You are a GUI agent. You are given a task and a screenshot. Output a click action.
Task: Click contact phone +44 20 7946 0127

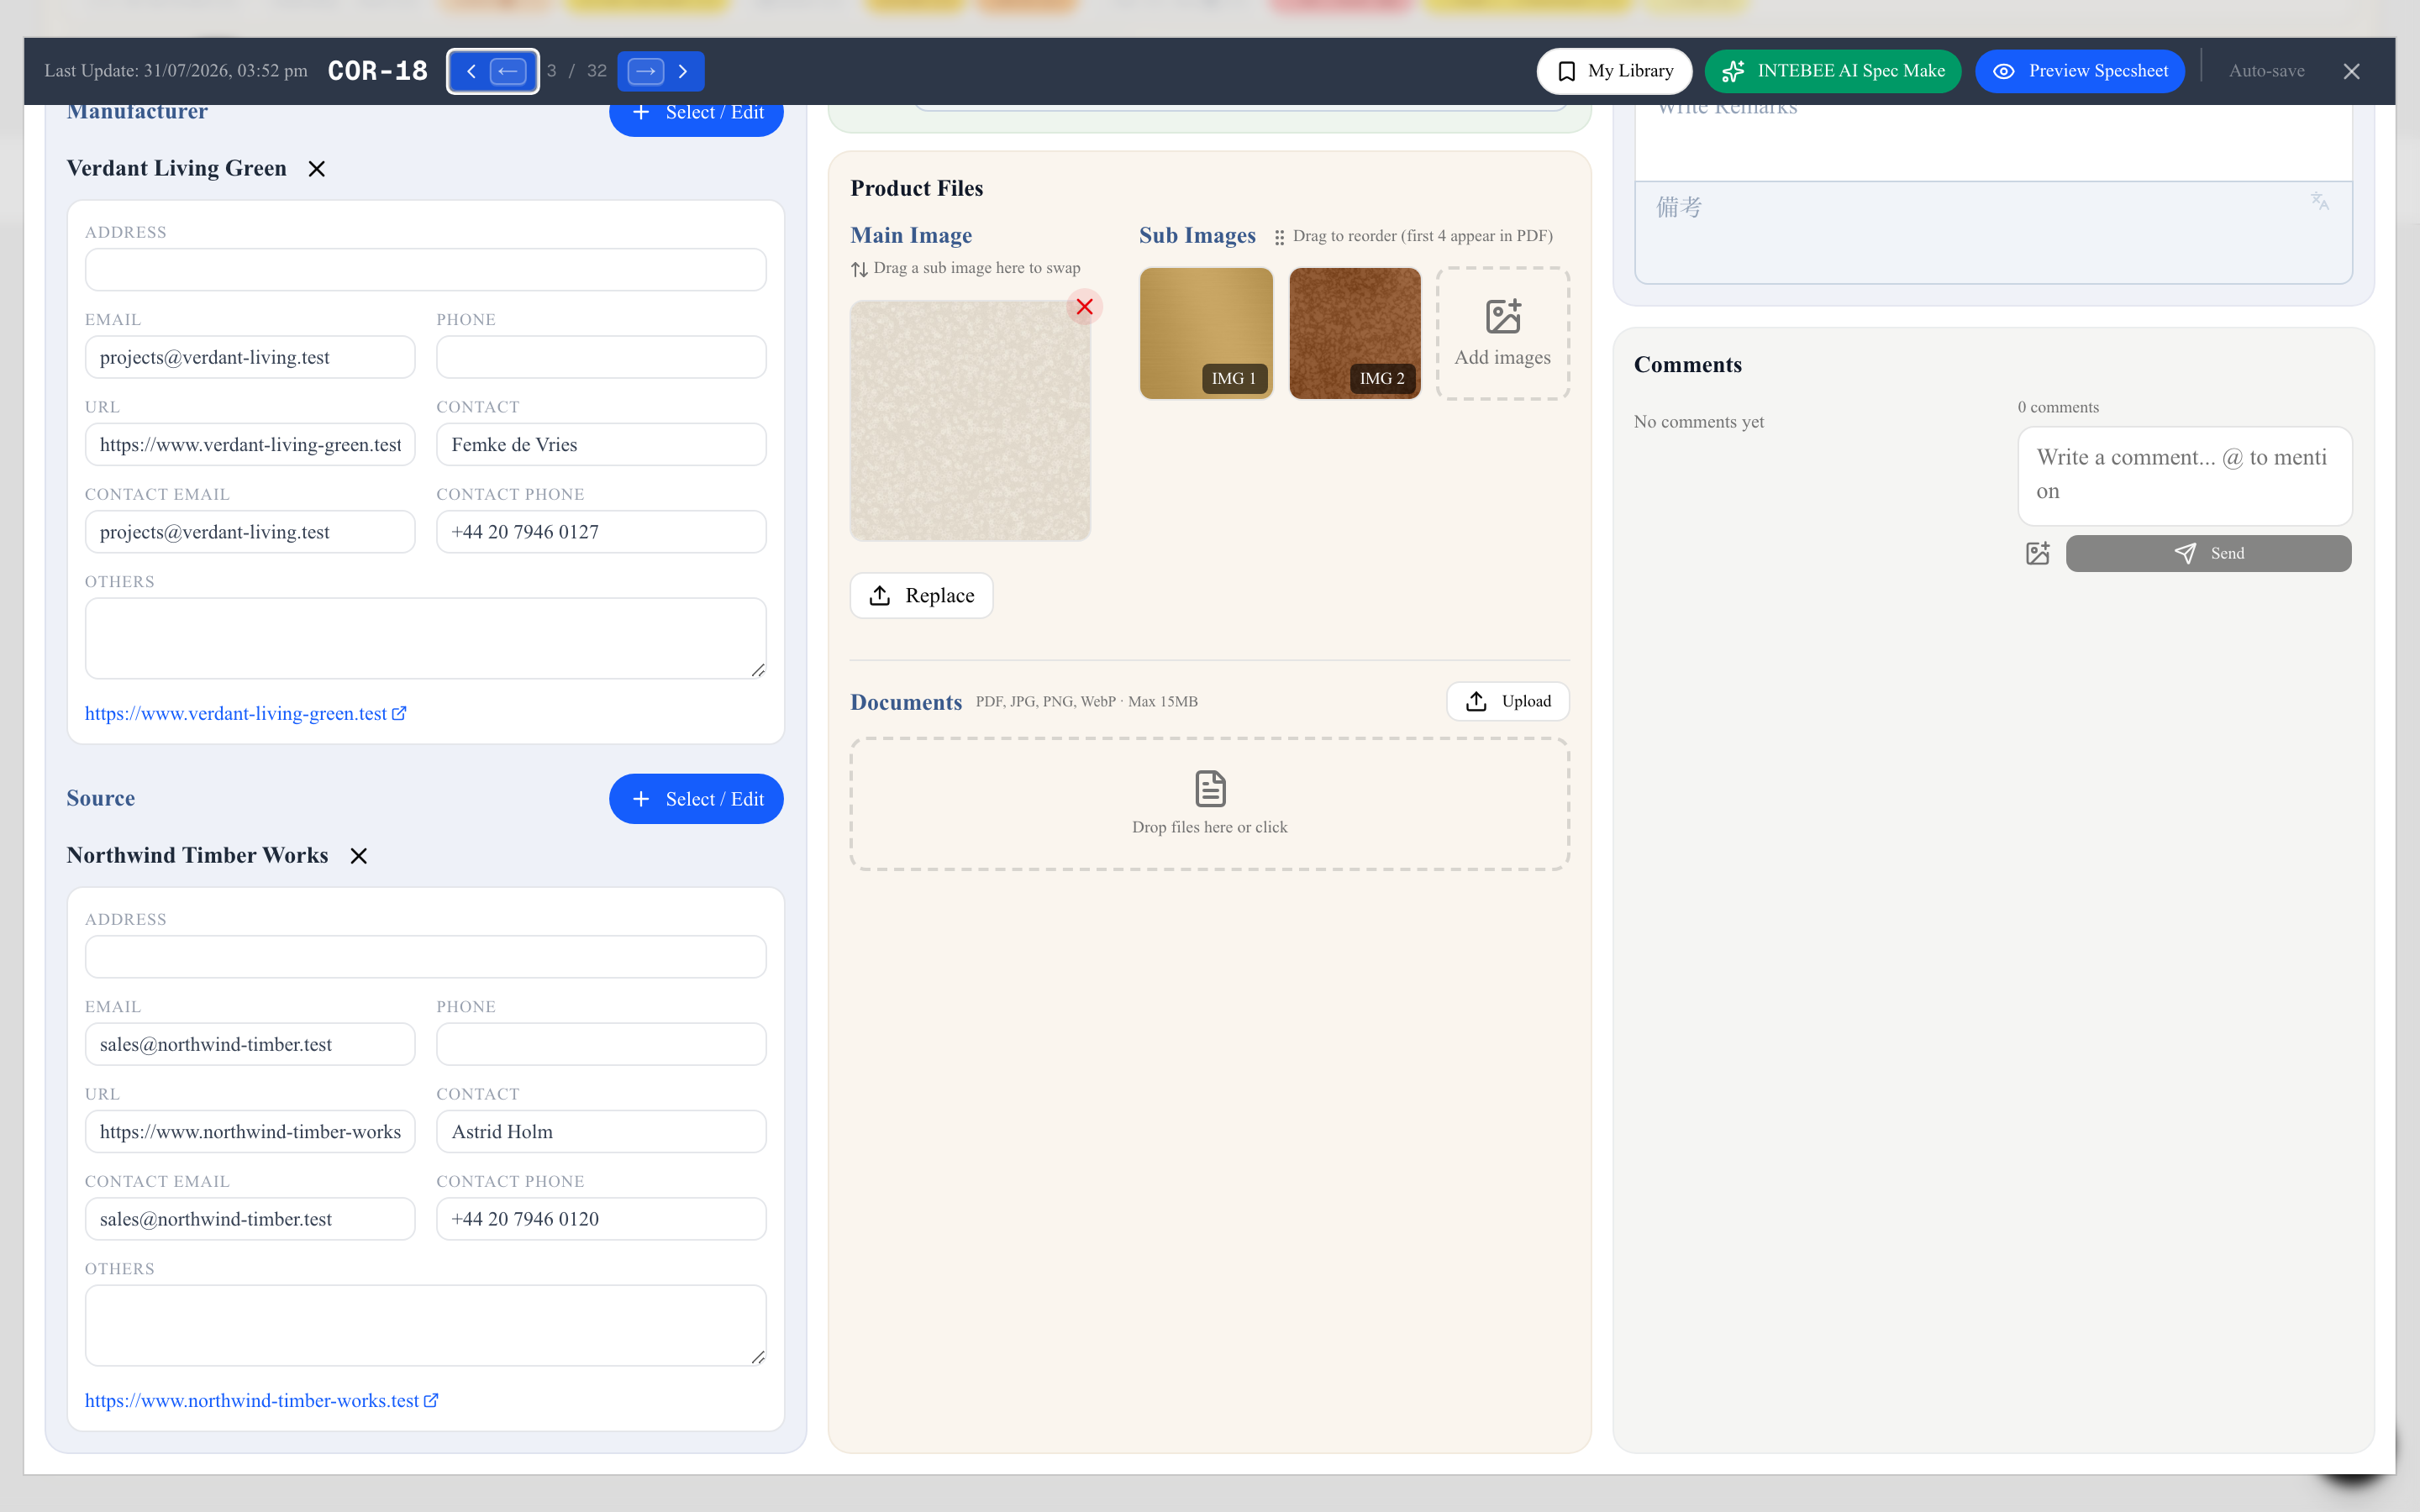[x=601, y=532]
